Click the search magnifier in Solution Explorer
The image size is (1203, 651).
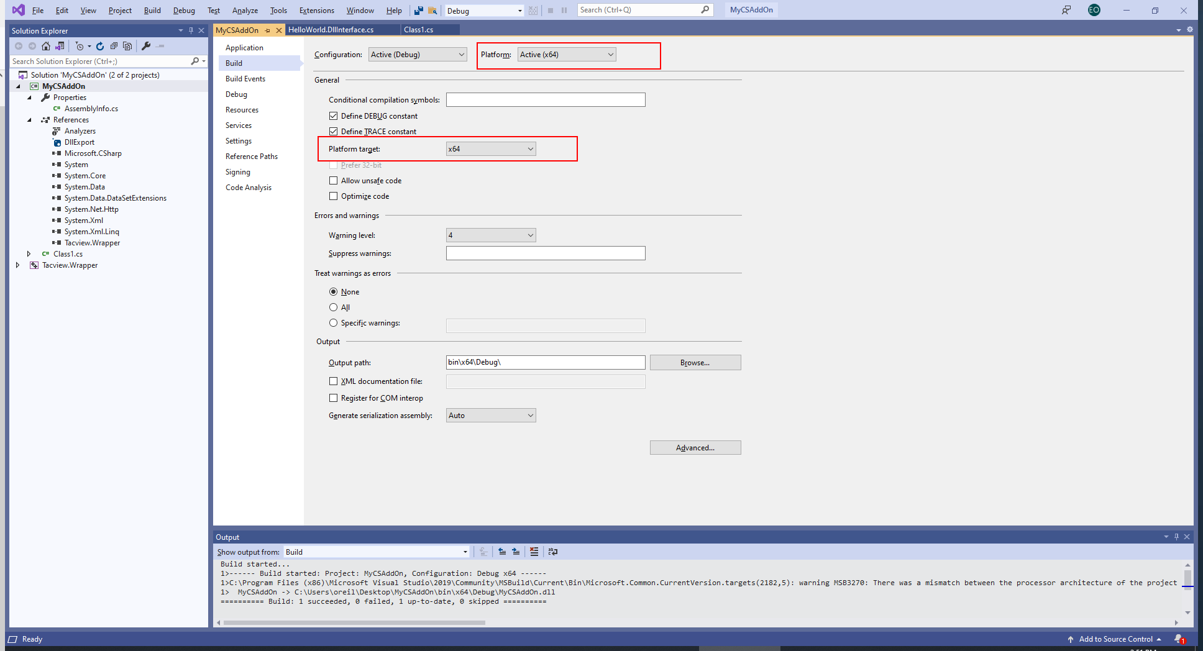coord(194,61)
